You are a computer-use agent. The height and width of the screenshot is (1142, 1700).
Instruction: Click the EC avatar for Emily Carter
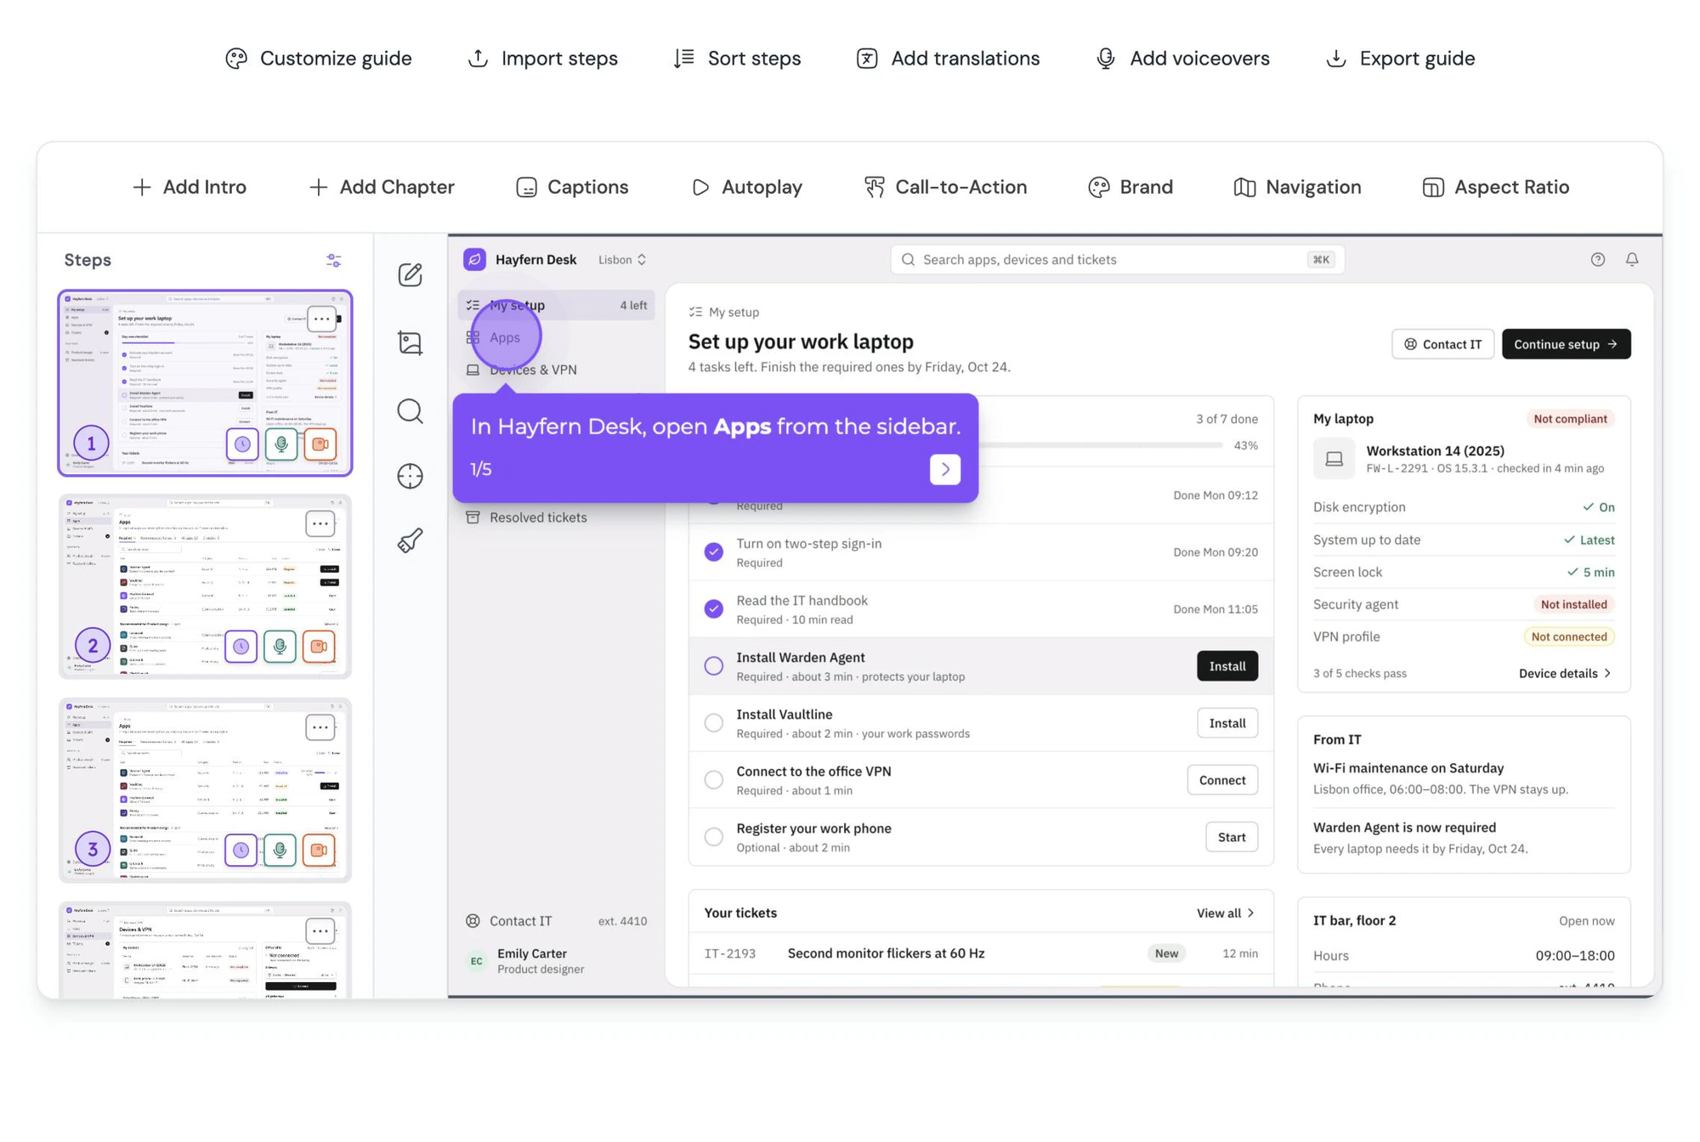[x=476, y=961]
